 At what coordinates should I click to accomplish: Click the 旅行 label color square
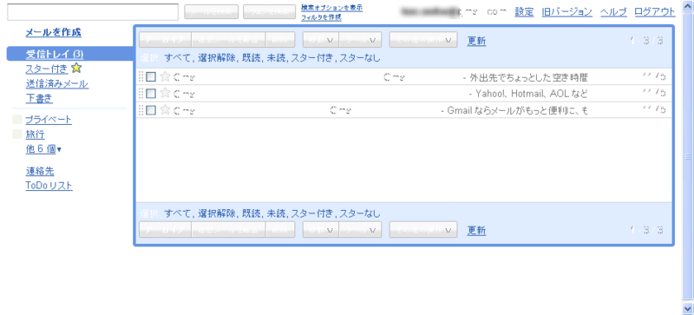tap(16, 134)
